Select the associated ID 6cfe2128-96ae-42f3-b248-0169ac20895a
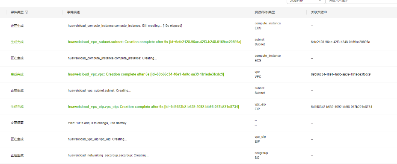This screenshot has height=164, width=397. tap(340, 42)
